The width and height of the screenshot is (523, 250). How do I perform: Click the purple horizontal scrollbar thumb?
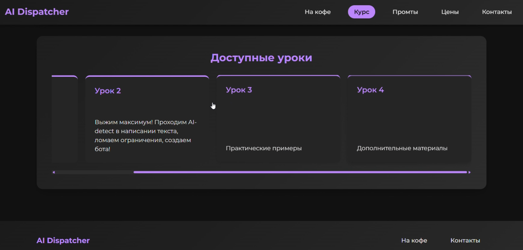[300, 172]
